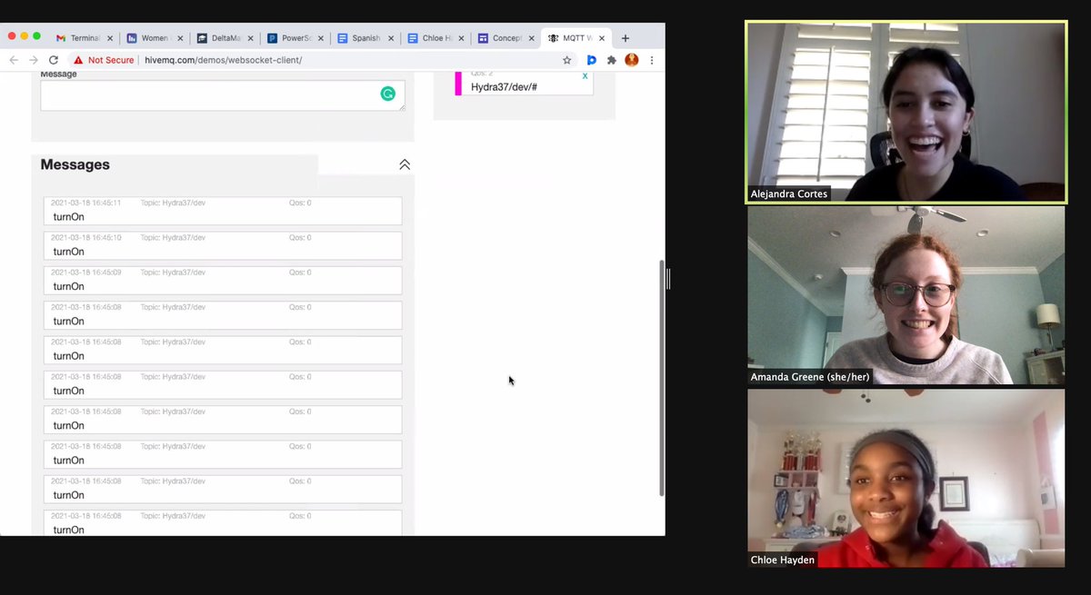This screenshot has height=595, width=1091.
Task: Click the Messages section heading
Action: coord(75,164)
